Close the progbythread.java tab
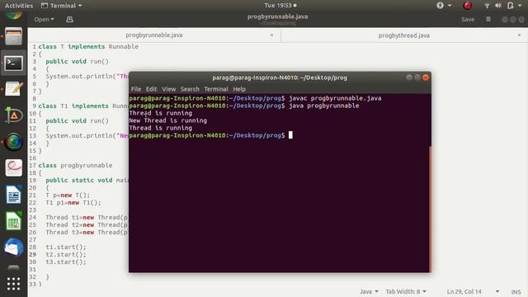Image resolution: width=528 pixels, height=297 pixels. point(519,35)
